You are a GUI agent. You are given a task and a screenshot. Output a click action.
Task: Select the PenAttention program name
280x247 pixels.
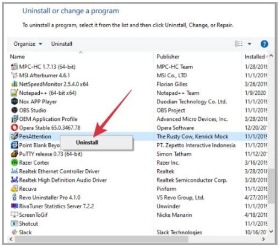35,136
